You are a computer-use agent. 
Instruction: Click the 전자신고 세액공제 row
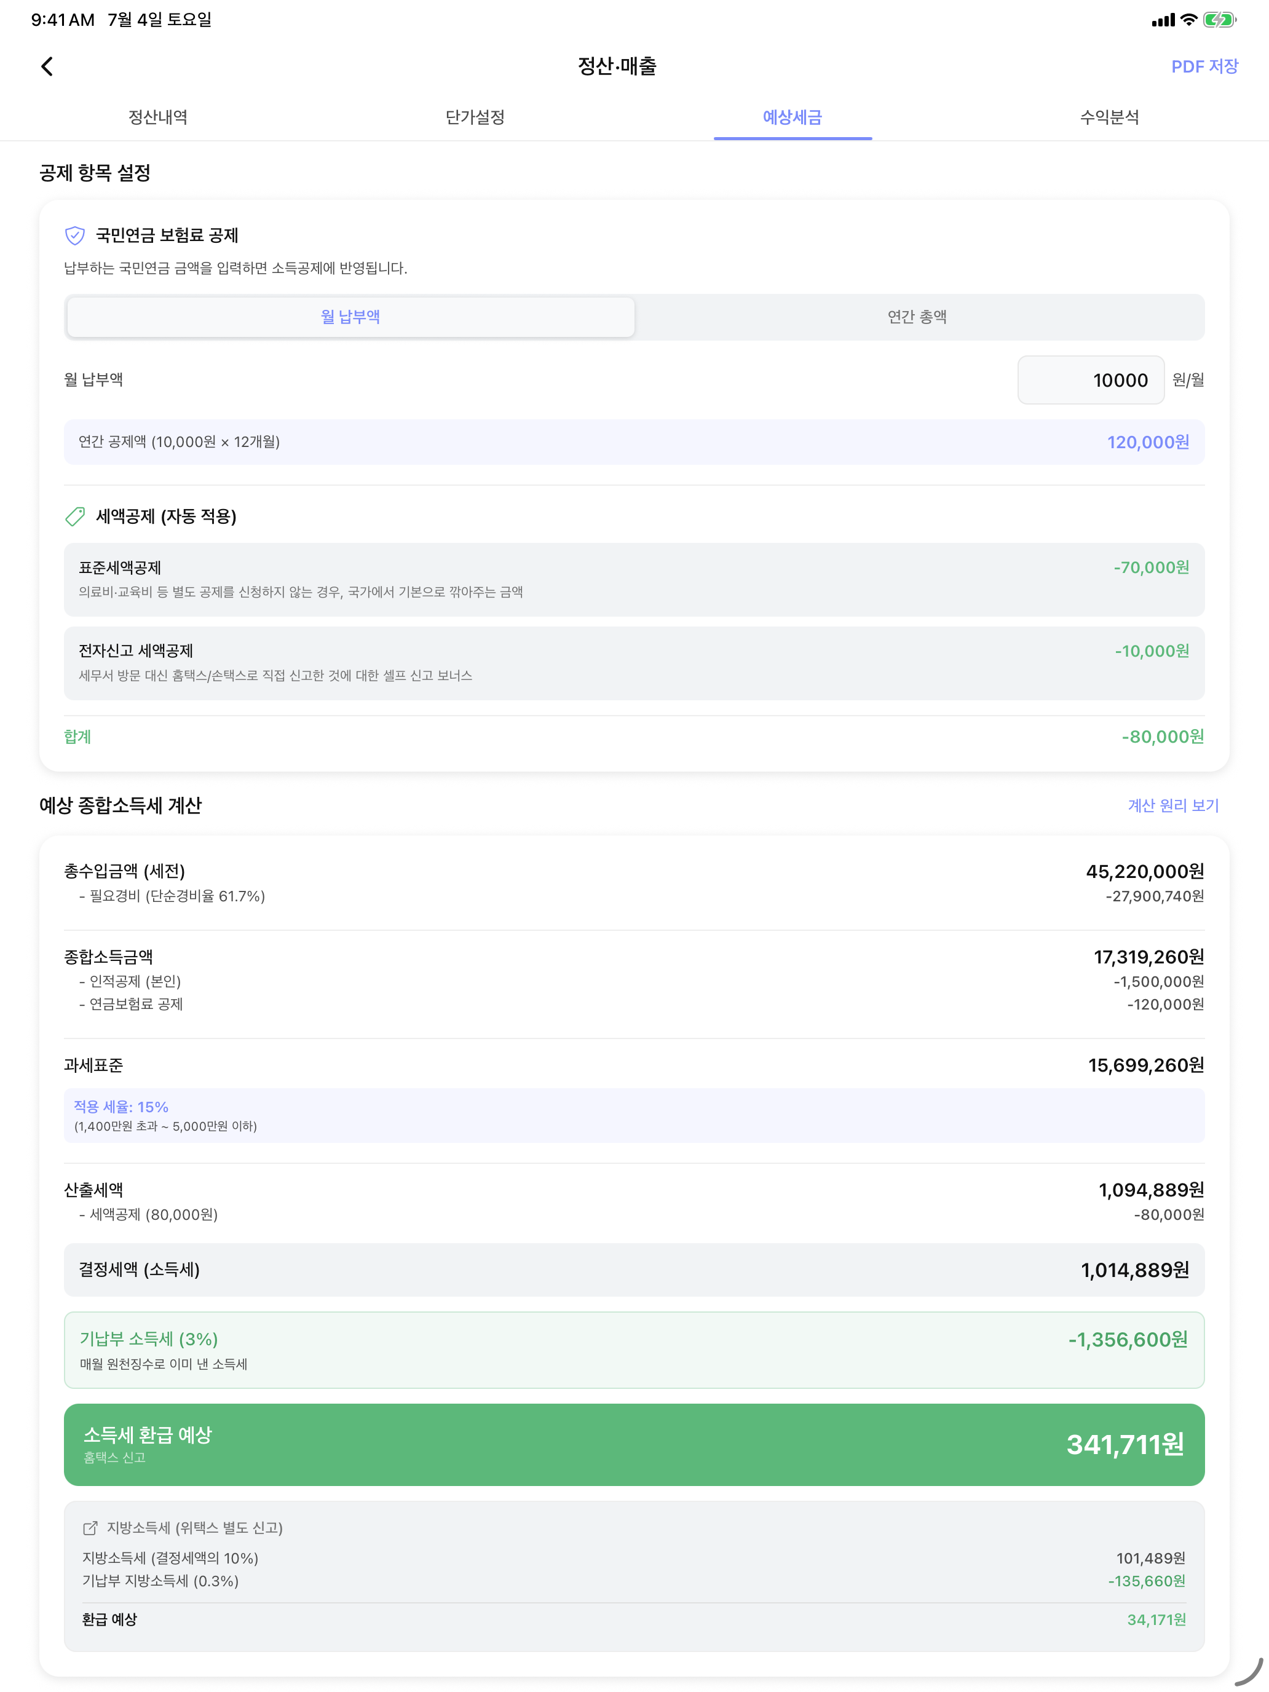coord(634,663)
